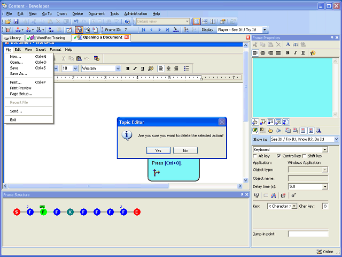Click the info icon in the Topic Editor dialog
The image size is (342, 257).
(127, 135)
